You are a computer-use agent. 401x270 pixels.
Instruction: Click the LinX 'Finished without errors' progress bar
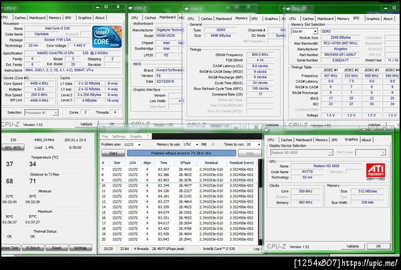pyautogui.click(x=181, y=153)
